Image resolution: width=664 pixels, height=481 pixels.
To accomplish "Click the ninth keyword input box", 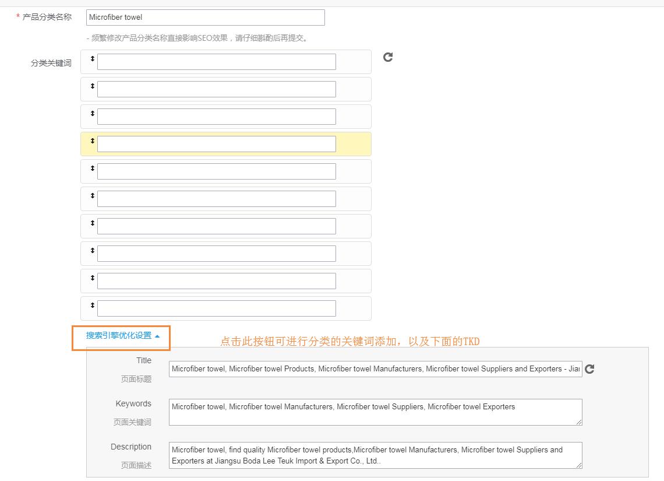I will [216, 281].
